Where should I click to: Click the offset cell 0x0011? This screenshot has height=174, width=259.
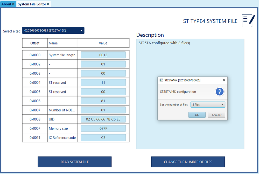pyautogui.click(x=35, y=138)
